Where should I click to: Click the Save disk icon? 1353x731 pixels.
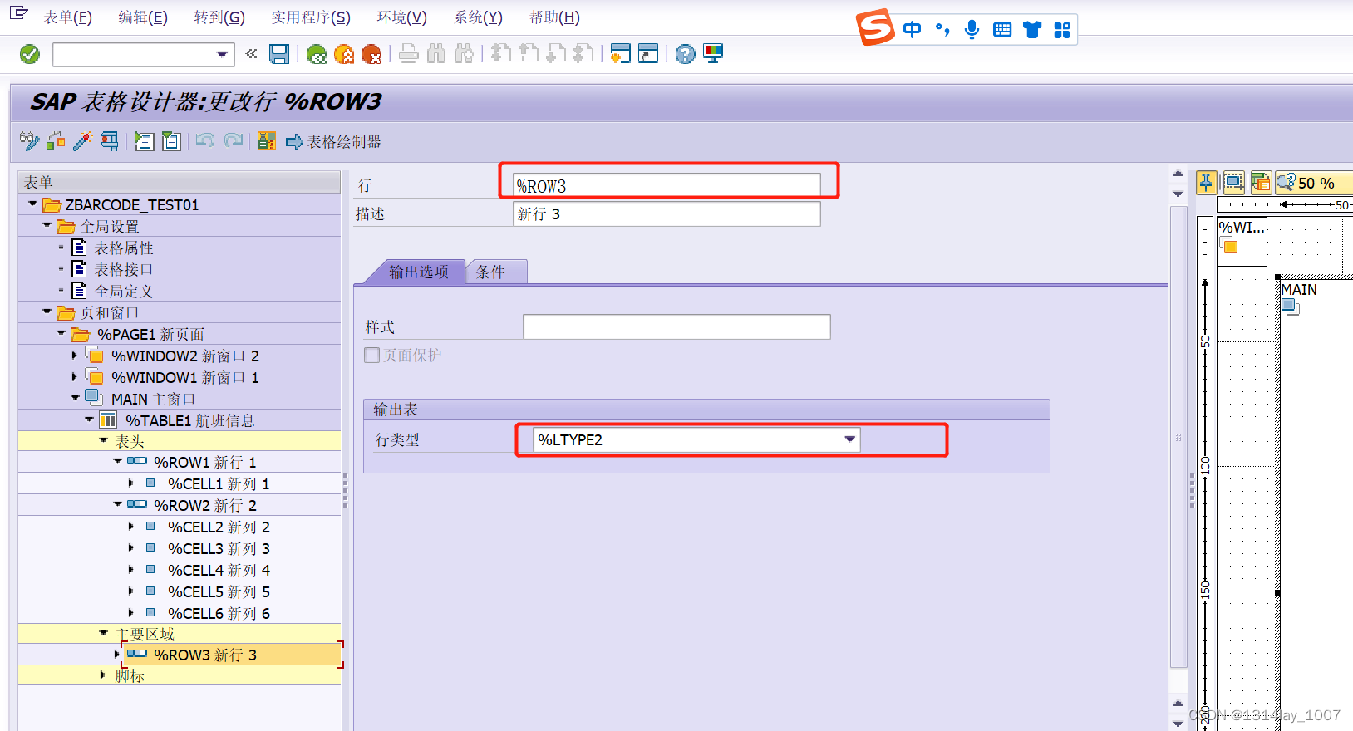coord(279,54)
